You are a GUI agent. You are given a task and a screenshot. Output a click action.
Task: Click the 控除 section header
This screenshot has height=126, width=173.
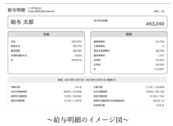tap(129, 34)
